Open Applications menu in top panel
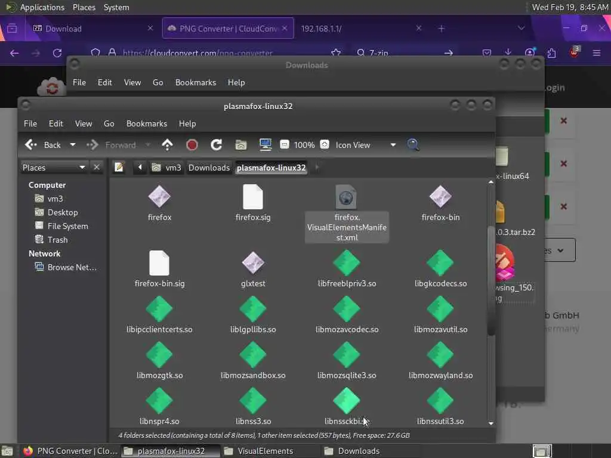This screenshot has height=458, width=611. [42, 7]
